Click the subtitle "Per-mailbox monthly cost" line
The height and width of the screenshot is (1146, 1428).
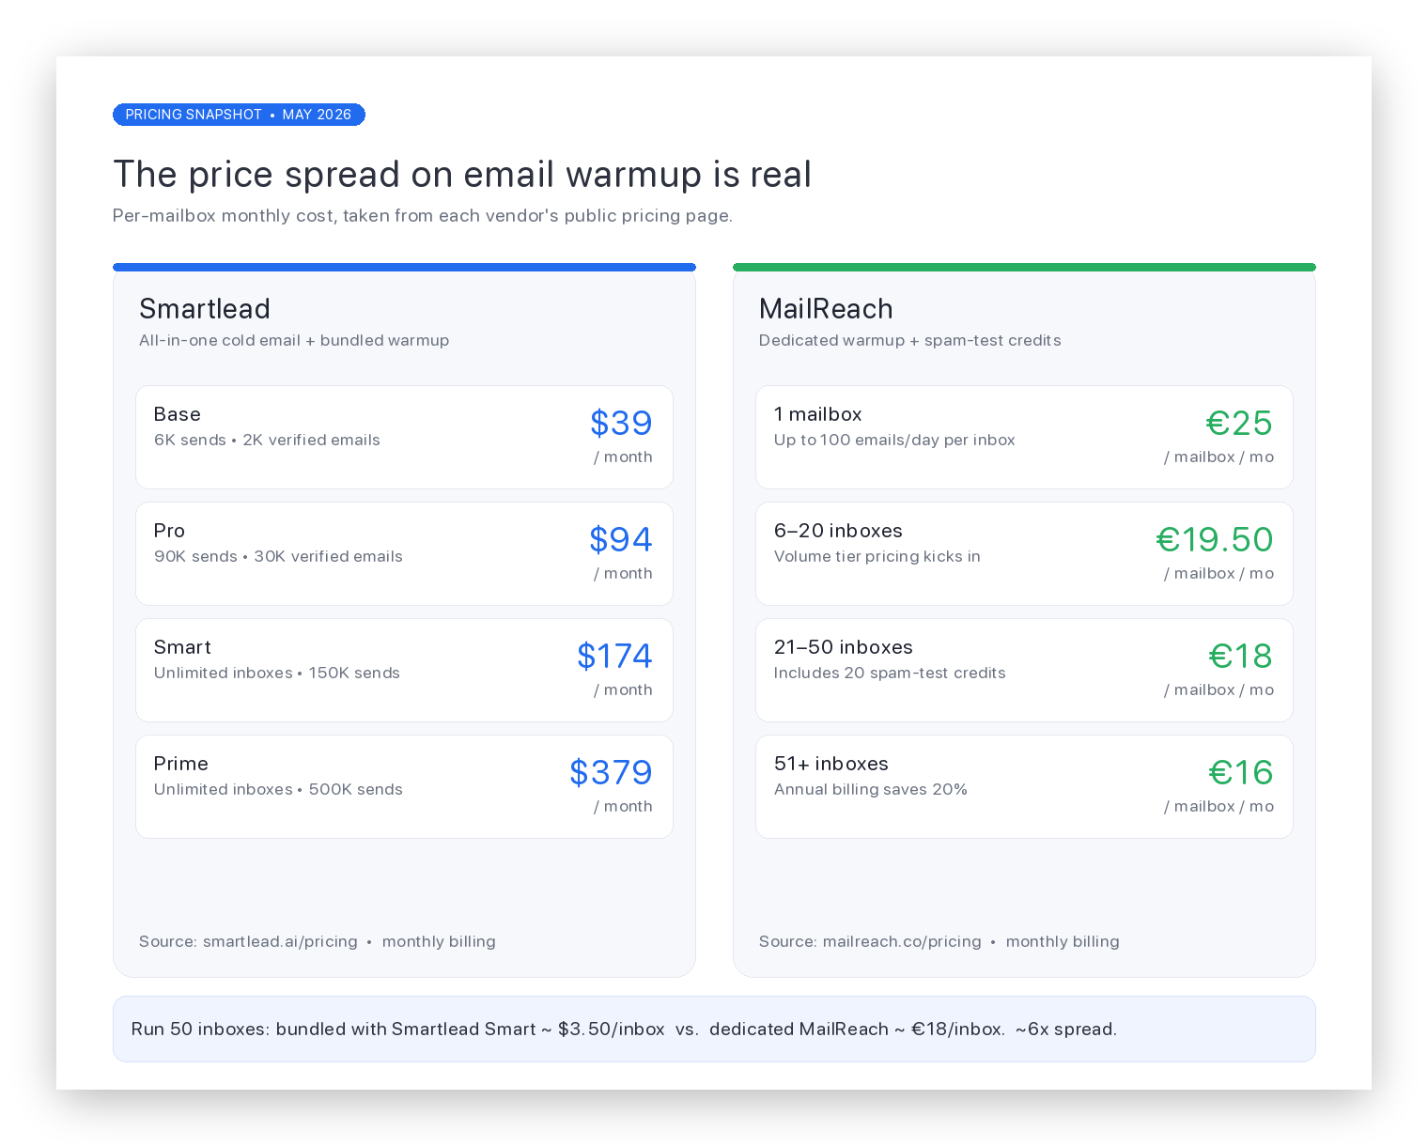point(422,216)
